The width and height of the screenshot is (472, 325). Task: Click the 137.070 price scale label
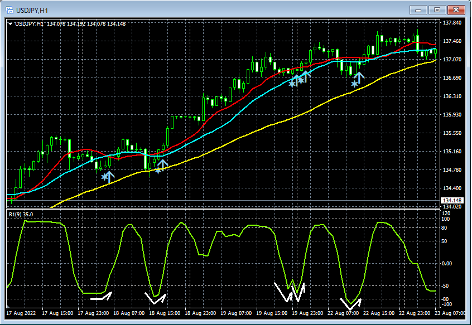coord(452,60)
